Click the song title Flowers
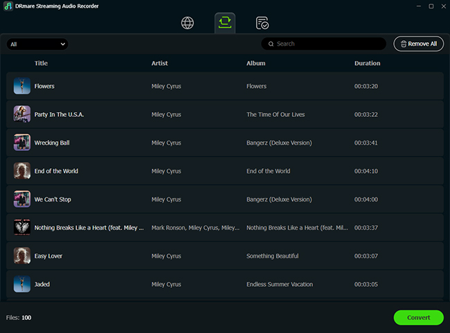450x333 pixels. [x=44, y=86]
